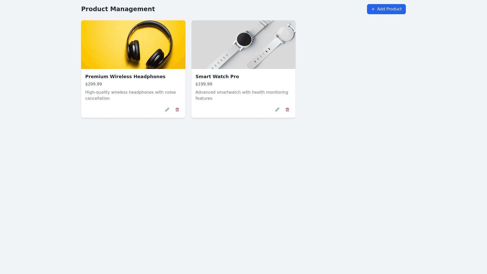Click the word 'features' in smartwatch description

[204, 98]
